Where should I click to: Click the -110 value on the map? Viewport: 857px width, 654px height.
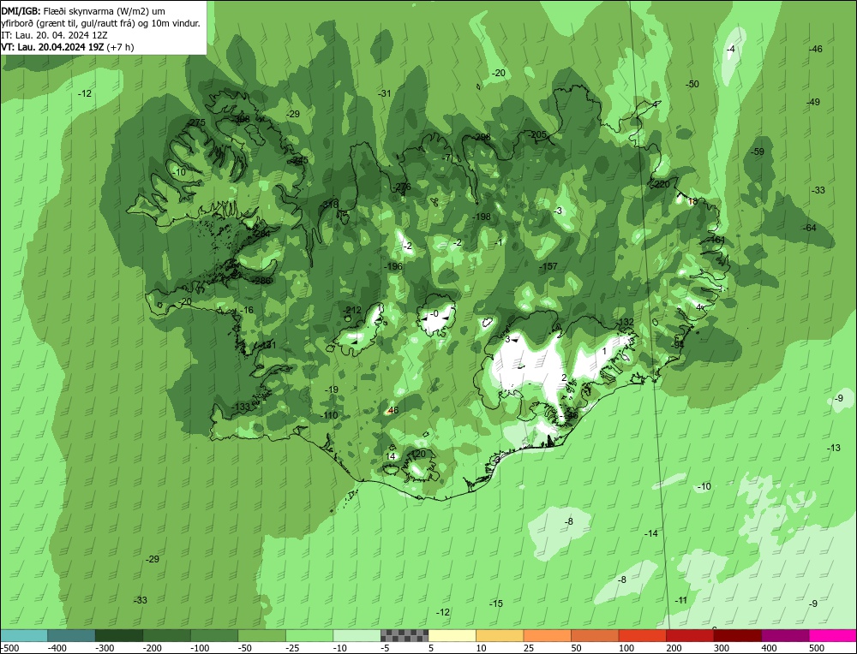click(329, 415)
